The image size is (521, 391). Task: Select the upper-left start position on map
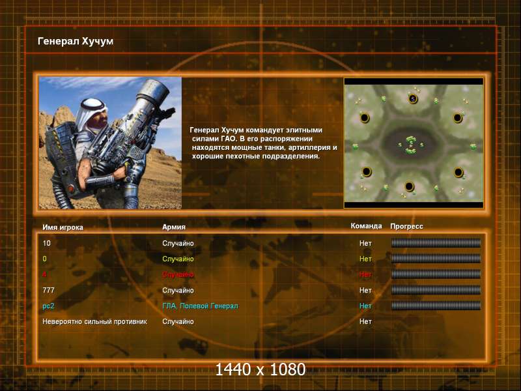(x=365, y=118)
